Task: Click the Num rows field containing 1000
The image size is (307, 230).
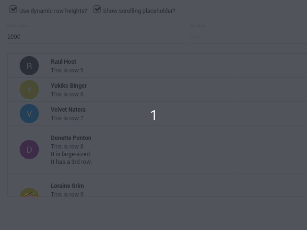Action: (95, 36)
